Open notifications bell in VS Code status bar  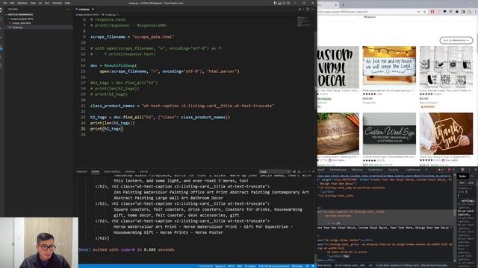pos(314,267)
